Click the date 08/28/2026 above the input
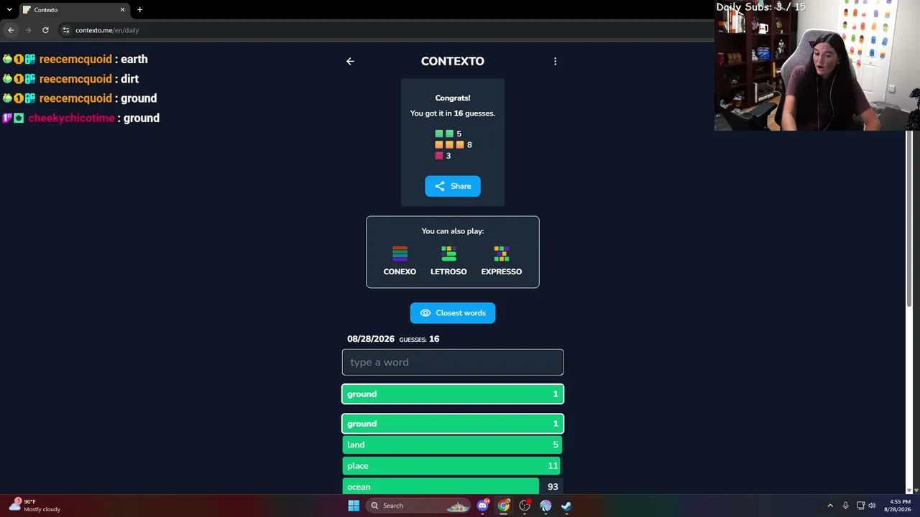 tap(371, 339)
